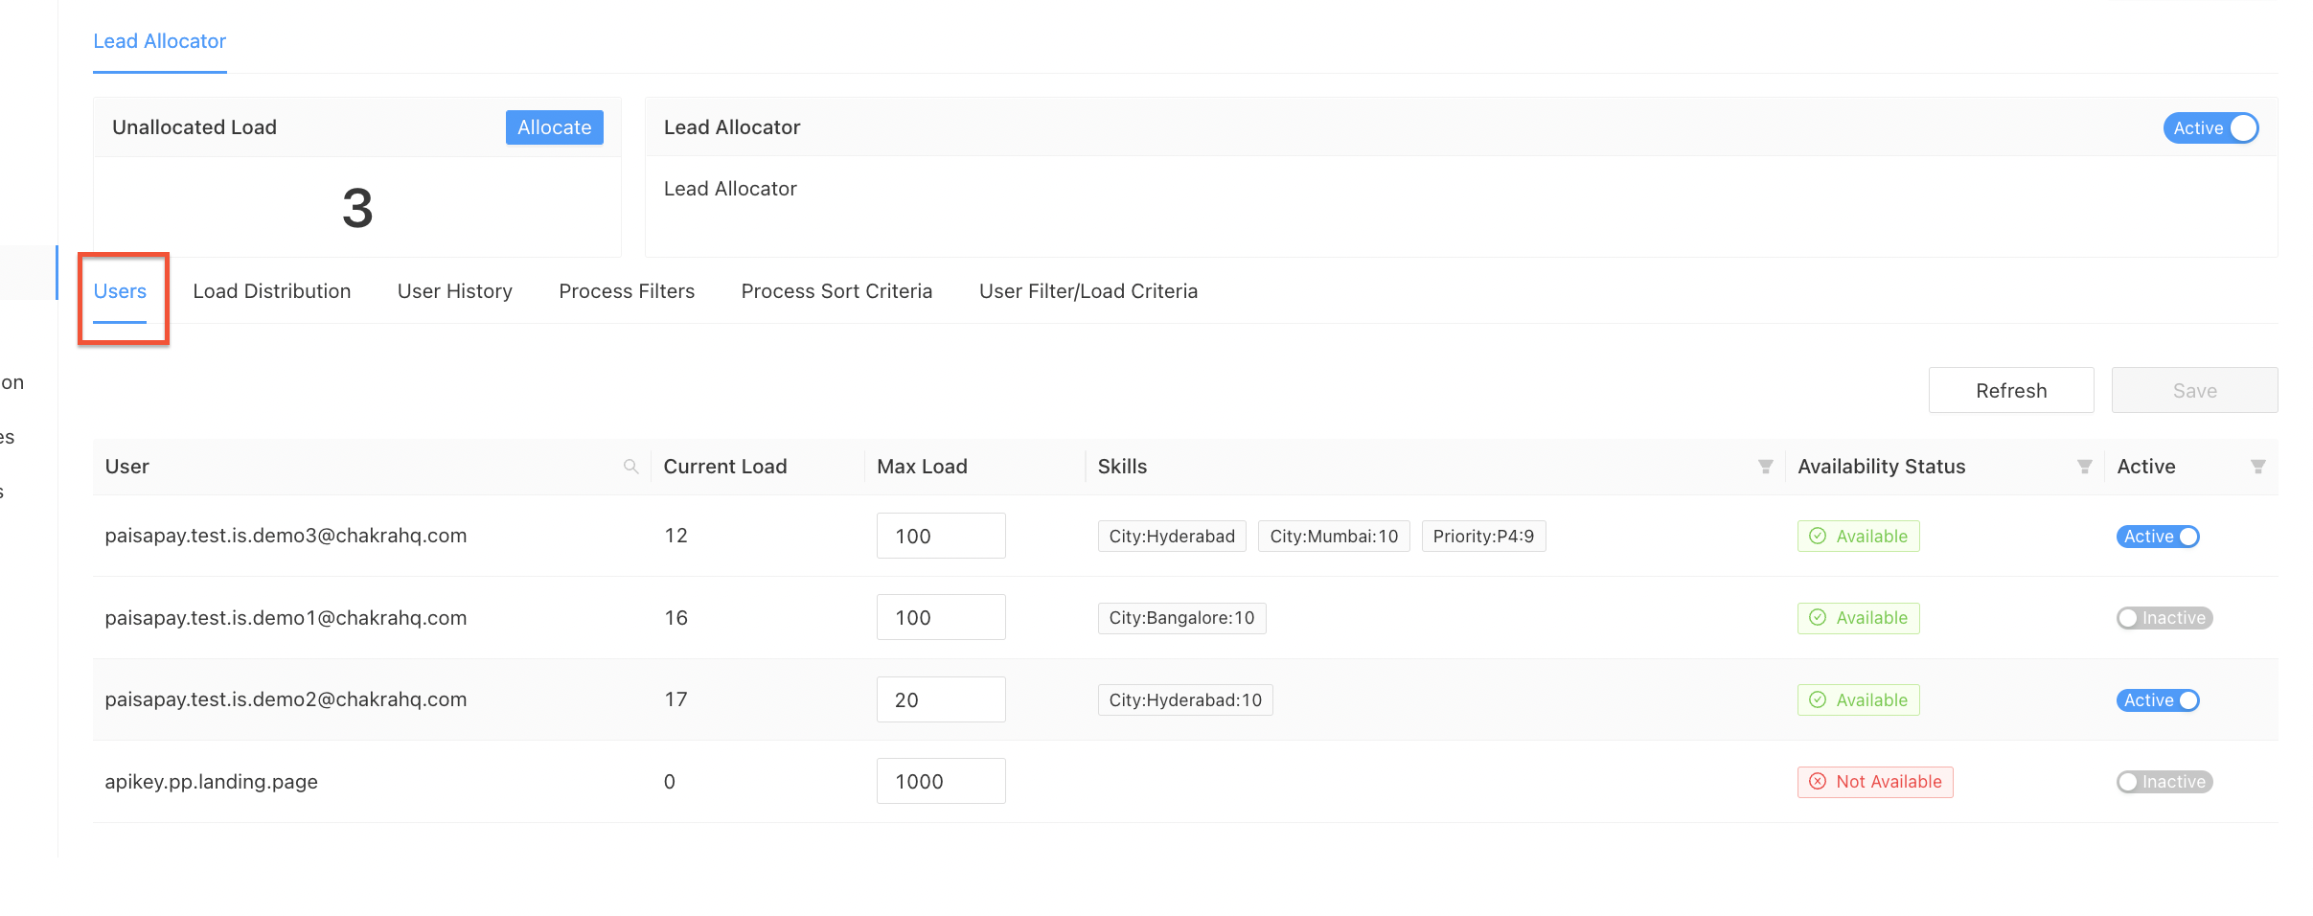Open the Active column filter funnel

2259,467
